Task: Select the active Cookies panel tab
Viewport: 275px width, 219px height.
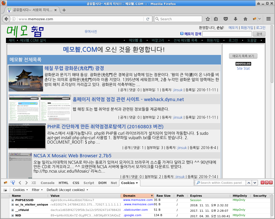Action: click(x=129, y=183)
